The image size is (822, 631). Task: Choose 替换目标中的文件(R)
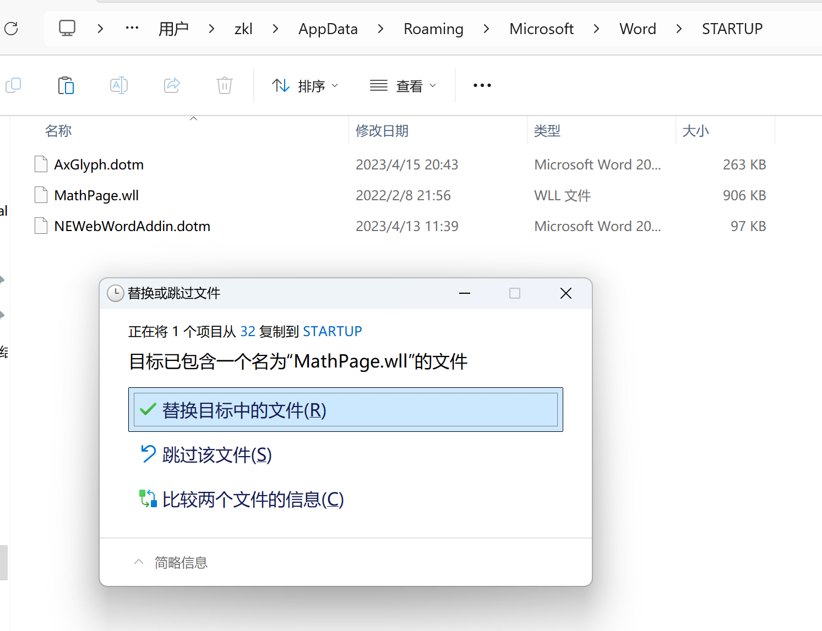click(x=346, y=410)
